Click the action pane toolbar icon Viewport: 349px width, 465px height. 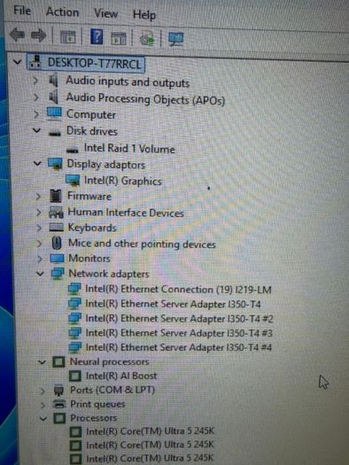pyautogui.click(x=119, y=39)
